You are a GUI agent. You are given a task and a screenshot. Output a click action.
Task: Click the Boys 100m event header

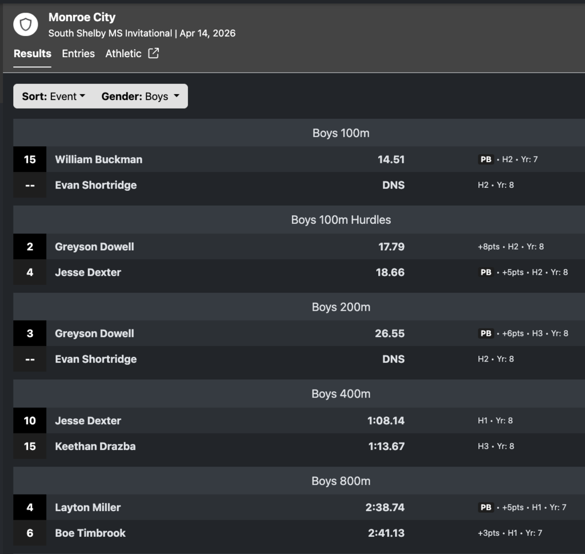point(340,133)
